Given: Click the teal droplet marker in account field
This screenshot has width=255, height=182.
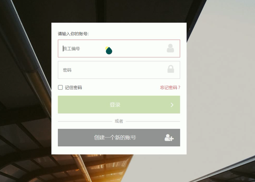Looking at the screenshot, I should 109,51.
